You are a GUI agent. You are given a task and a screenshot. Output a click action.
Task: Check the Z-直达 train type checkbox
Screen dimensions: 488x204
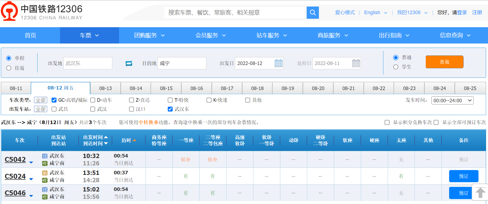[x=132, y=100]
